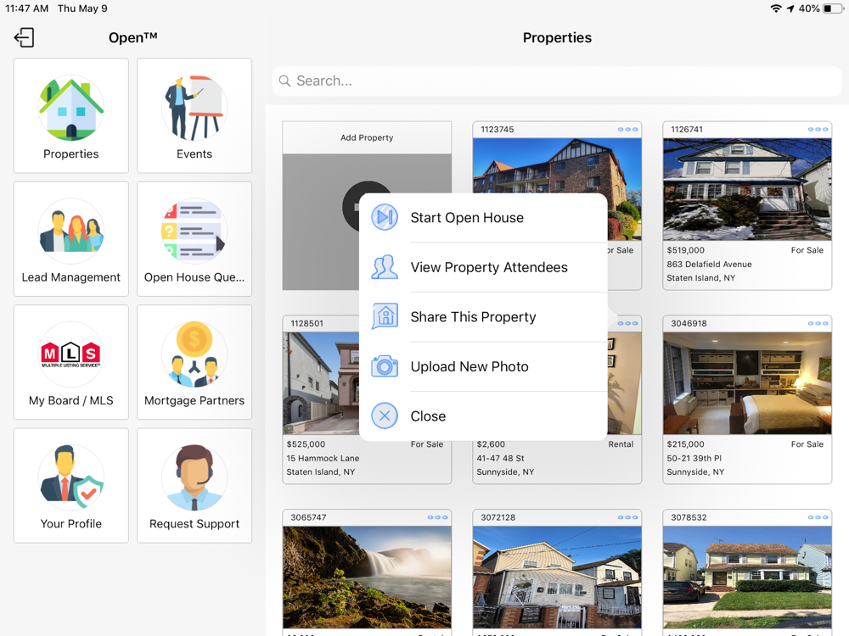Image resolution: width=849 pixels, height=636 pixels.
Task: Select Start Open House menu entry
Action: 483,217
